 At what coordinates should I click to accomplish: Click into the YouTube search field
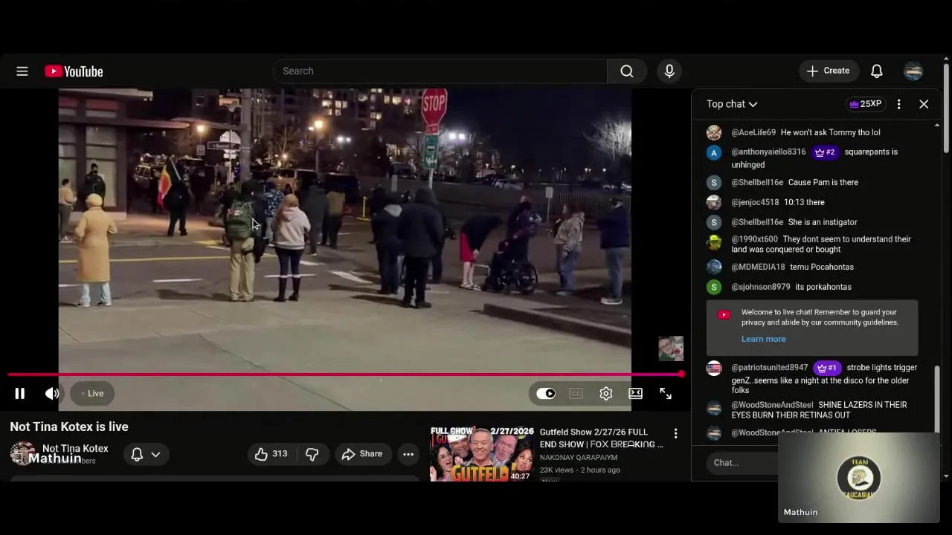(440, 71)
